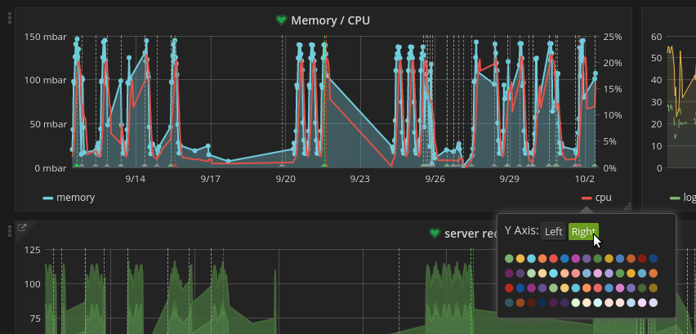Viewport: 696px width, 334px height.
Task: Toggle the cpu series in the legend
Action: click(x=603, y=198)
